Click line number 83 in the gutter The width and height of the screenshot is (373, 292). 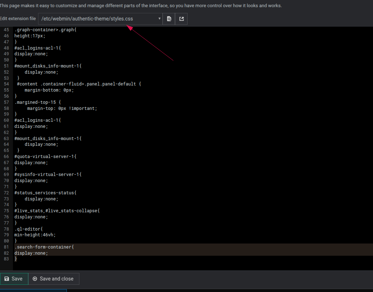(6, 259)
